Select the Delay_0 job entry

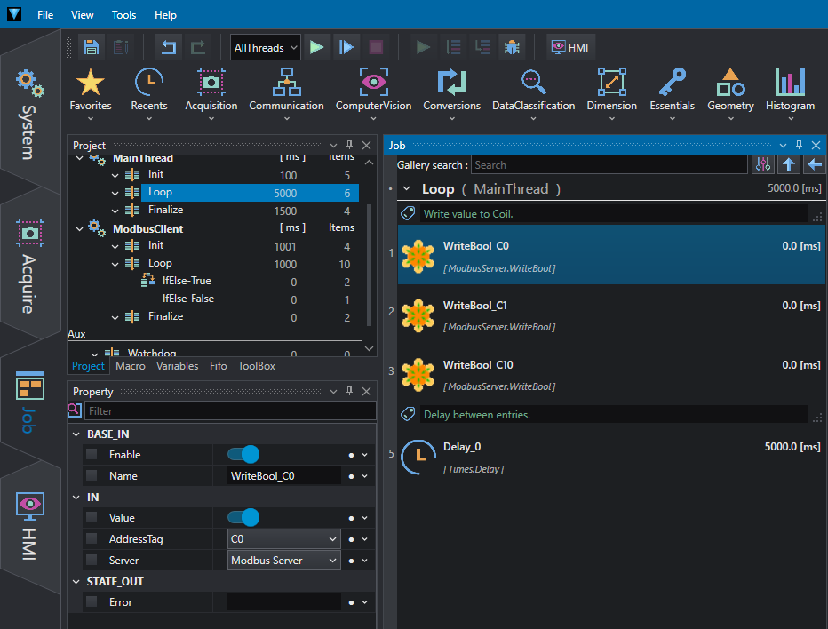point(611,458)
